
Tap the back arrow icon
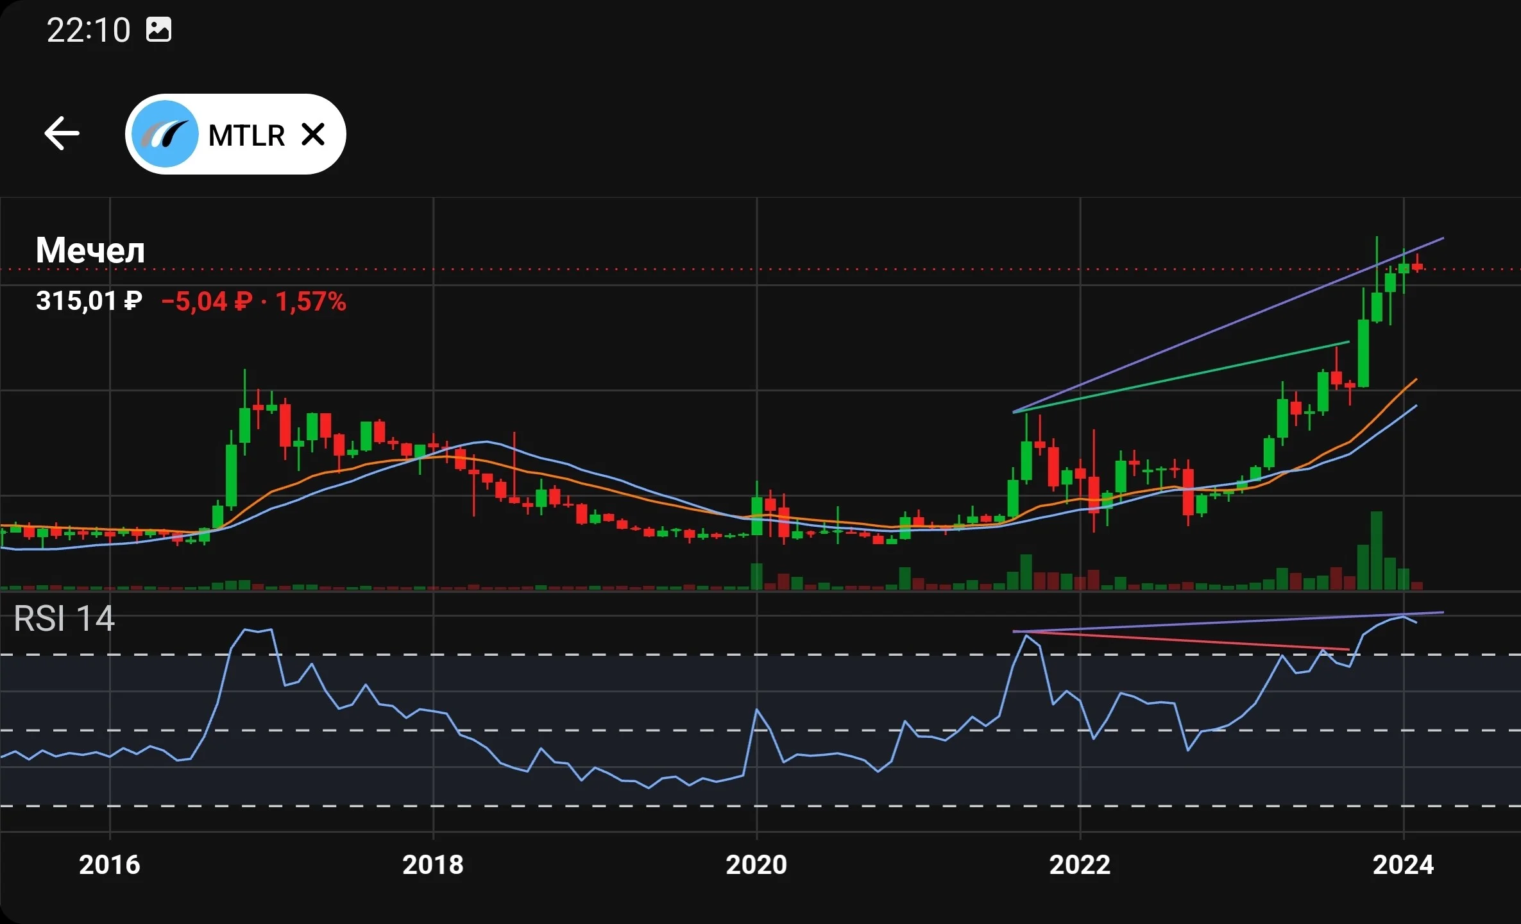tap(62, 133)
